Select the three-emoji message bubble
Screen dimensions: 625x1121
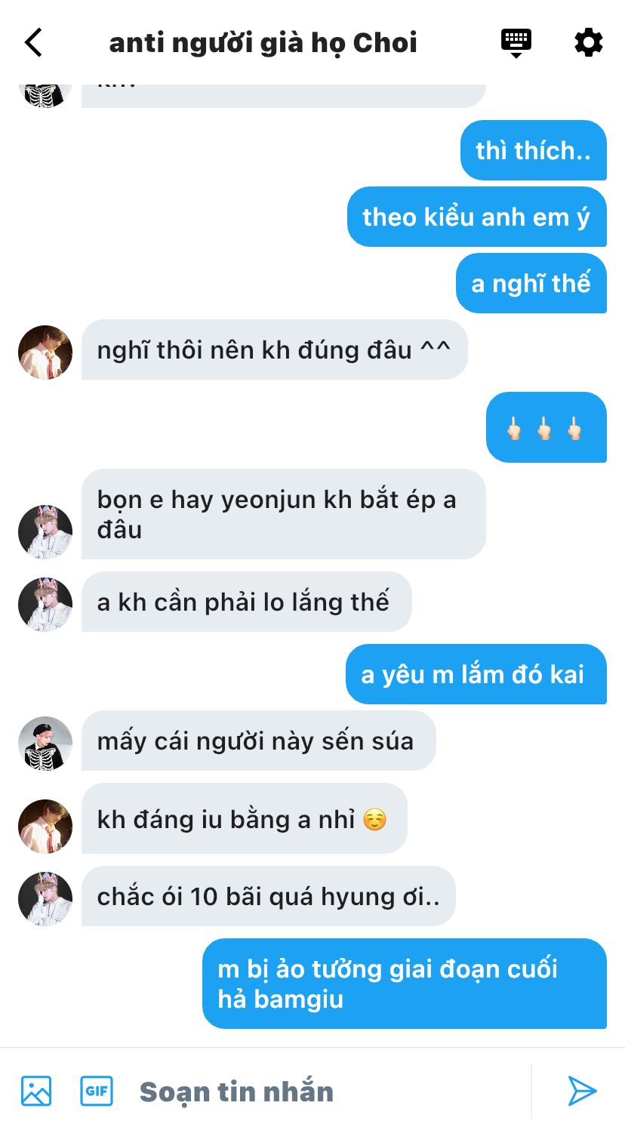(x=546, y=427)
